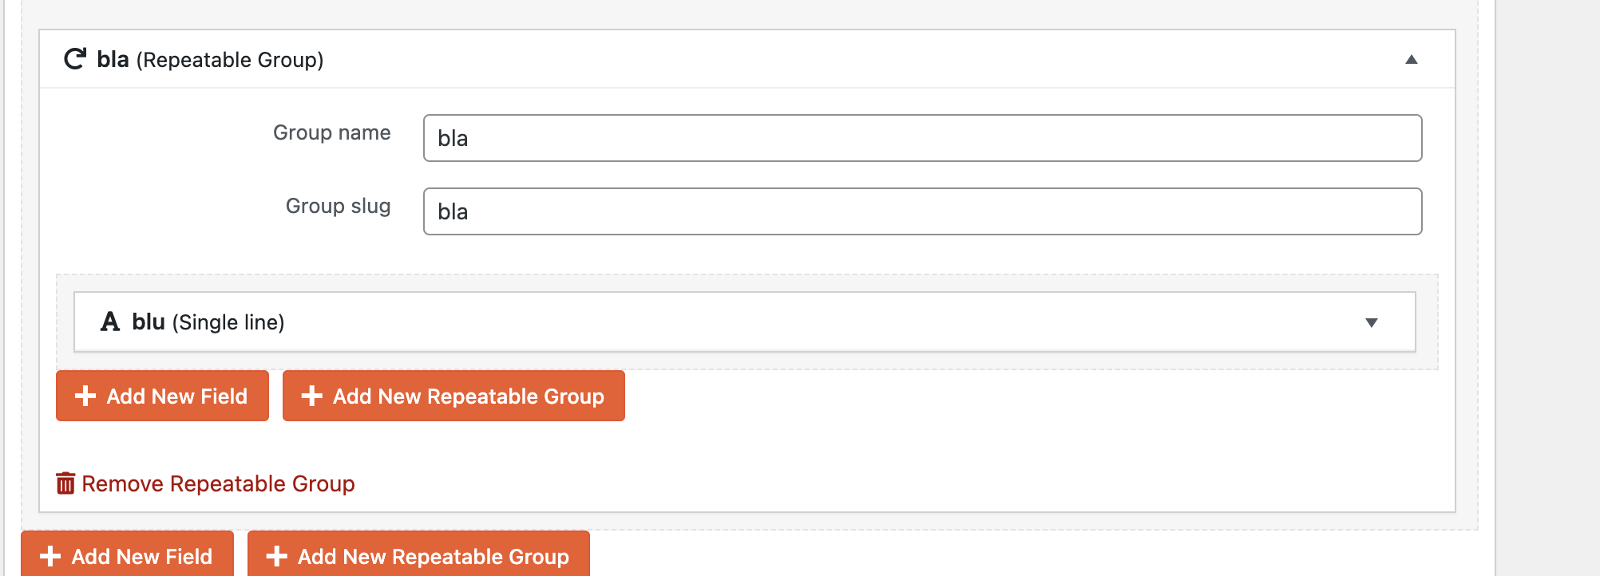Viewport: 1600px width, 576px height.
Task: Click plus icon of outermost Add New Field button
Action: pos(50,556)
